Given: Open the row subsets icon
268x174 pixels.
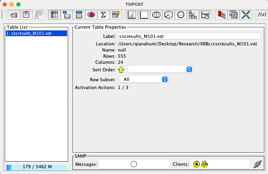Looking at the screenshot, I should [x=91, y=15].
